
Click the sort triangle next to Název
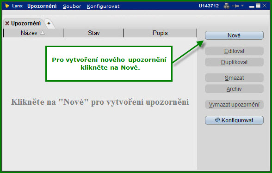(x=43, y=33)
